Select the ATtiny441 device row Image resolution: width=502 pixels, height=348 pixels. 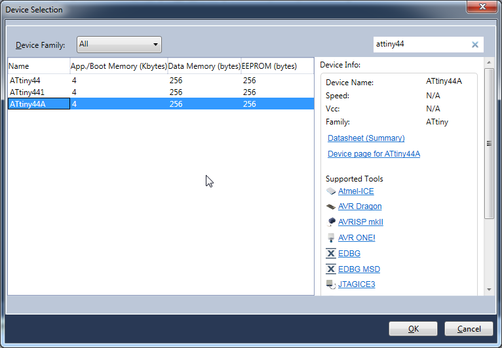coord(161,92)
